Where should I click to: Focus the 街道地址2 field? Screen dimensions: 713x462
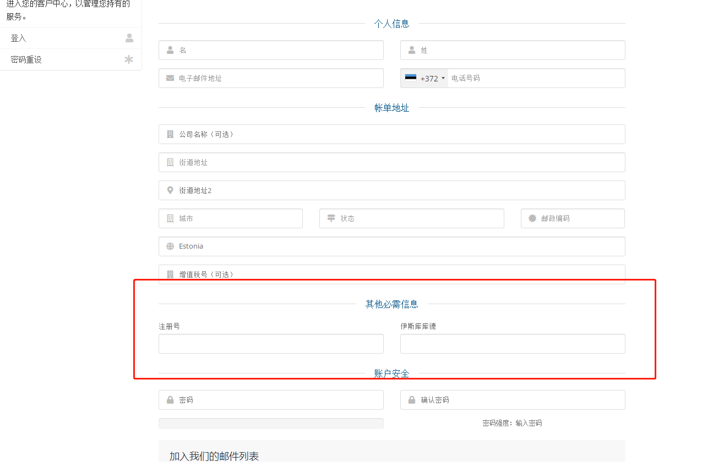392,190
